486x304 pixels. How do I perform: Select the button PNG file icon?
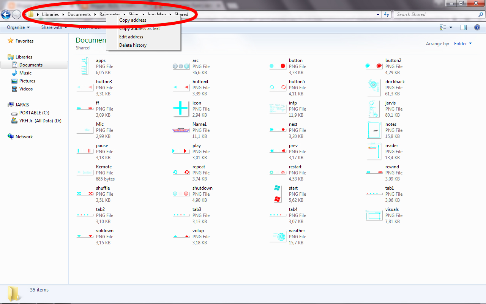tap(277, 66)
